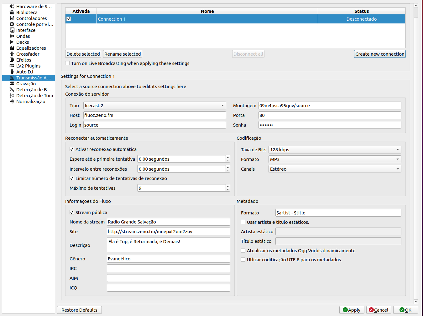Image resolution: width=423 pixels, height=316 pixels.
Task: Open the Crossfader icon
Action: (x=12, y=54)
